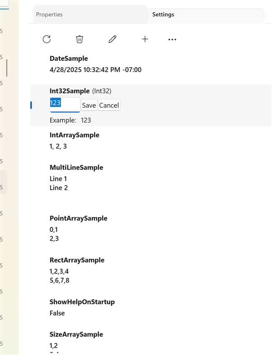272x355 pixels.
Task: Click the Add plus icon
Action: (x=145, y=39)
